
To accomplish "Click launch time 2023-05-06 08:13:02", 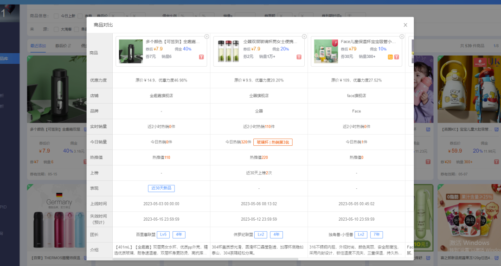I will click(x=259, y=204).
